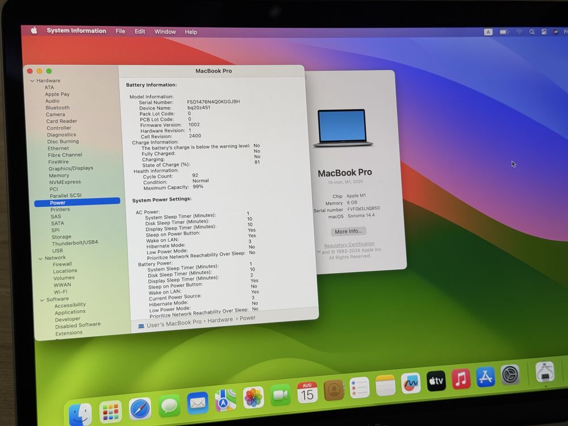Click the MacBook Pro laptop image

(x=343, y=127)
